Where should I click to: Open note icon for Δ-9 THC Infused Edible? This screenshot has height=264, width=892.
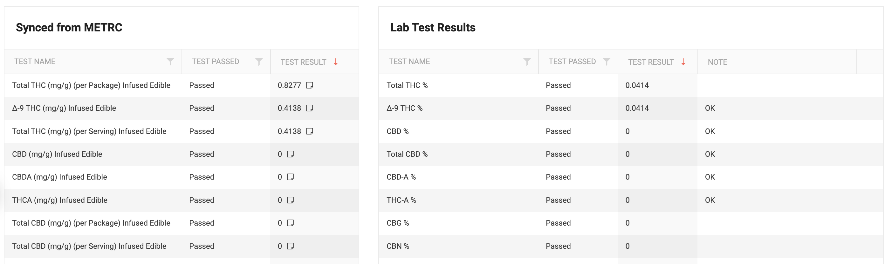(x=310, y=108)
